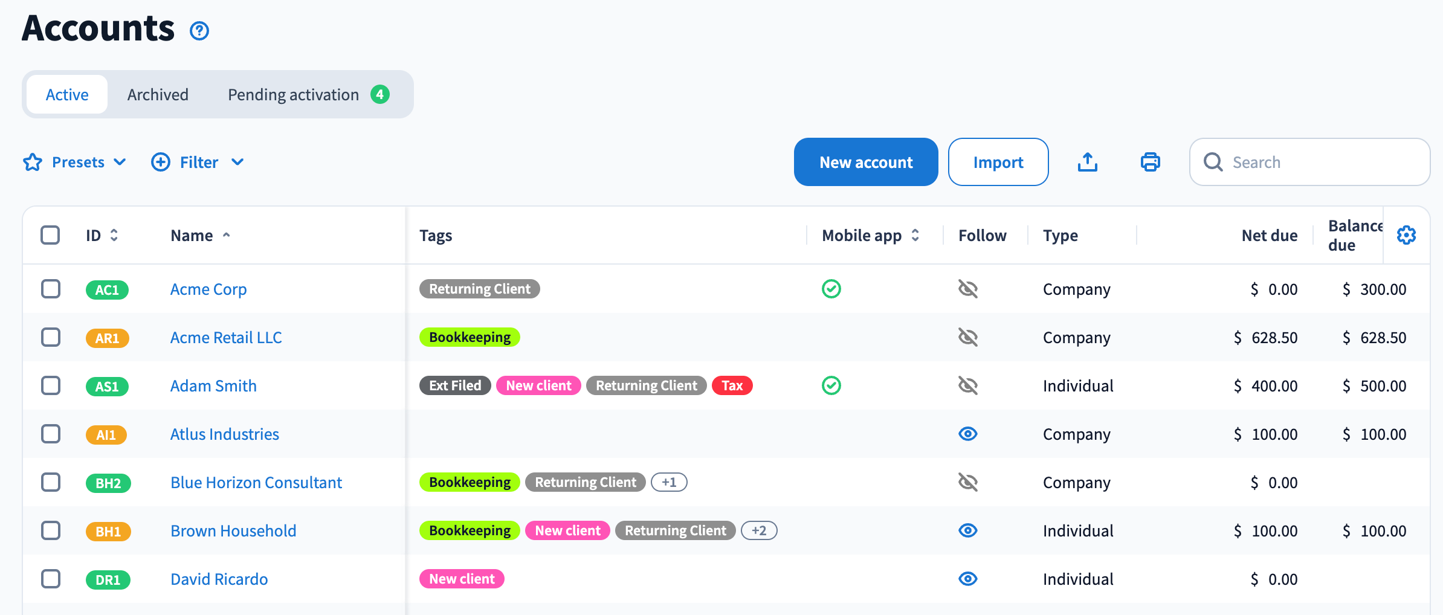Expand the +2 tags on Brown Household
Viewport: 1443px width, 615px height.
coord(759,530)
